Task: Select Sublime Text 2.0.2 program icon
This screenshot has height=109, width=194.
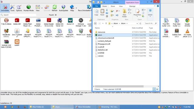Action: pyautogui.click(x=177, y=33)
